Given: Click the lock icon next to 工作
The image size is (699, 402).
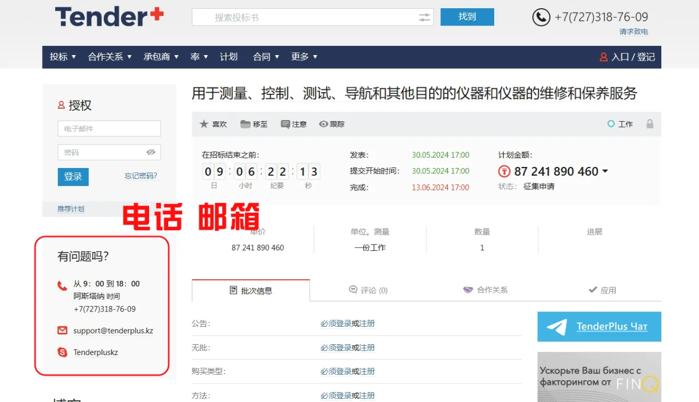Looking at the screenshot, I should (x=650, y=124).
